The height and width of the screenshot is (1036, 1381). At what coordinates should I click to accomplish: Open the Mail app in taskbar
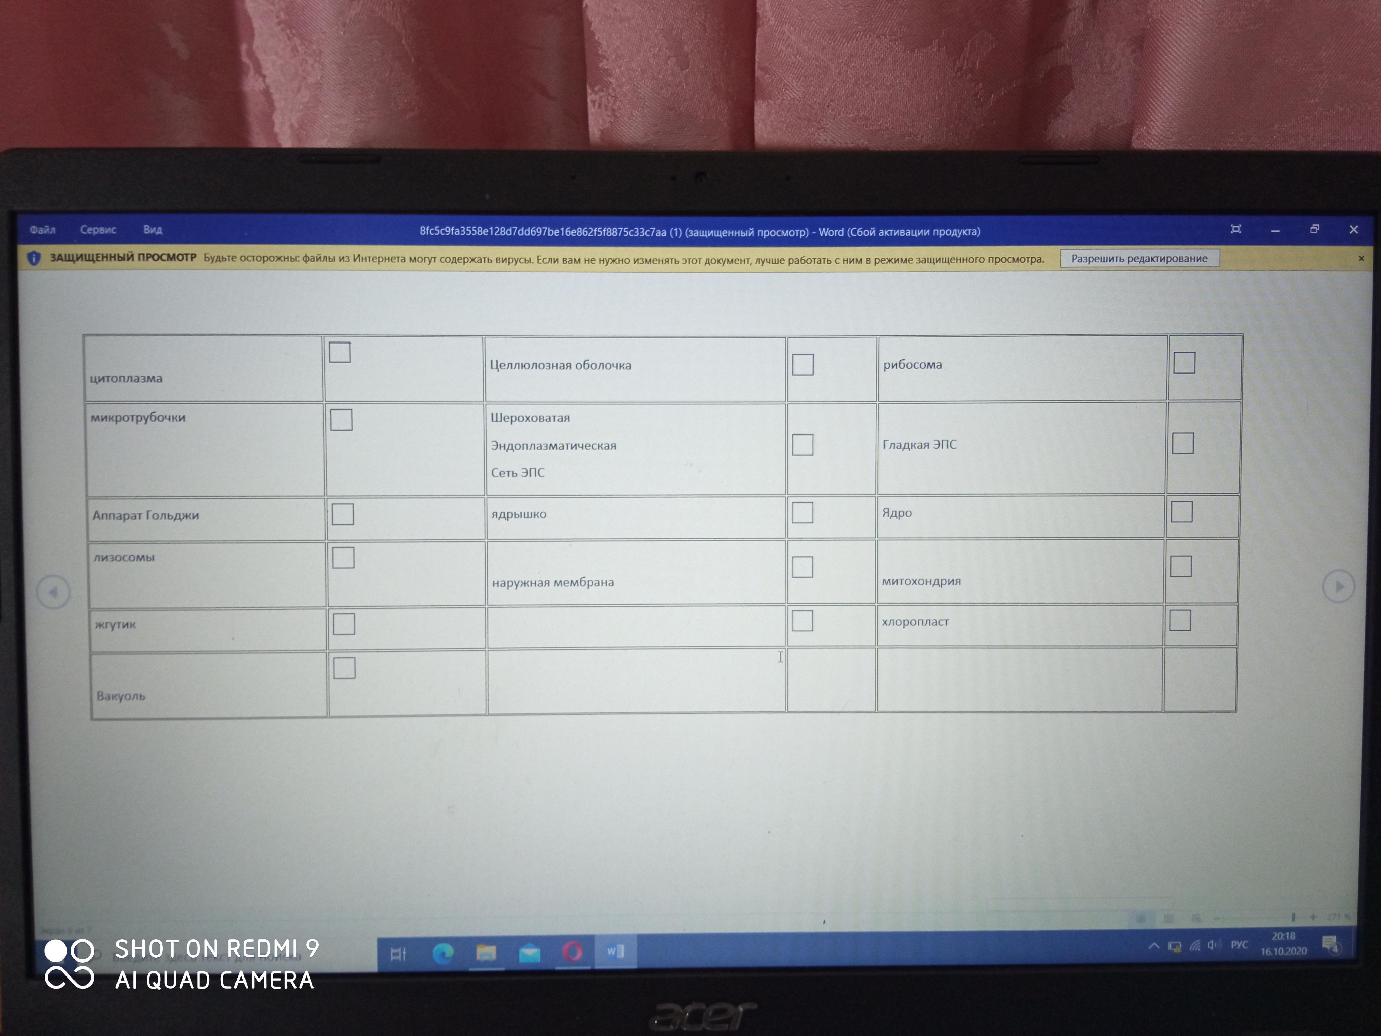tap(529, 954)
